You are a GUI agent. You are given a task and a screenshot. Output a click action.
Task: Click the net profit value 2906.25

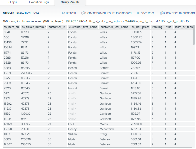[136, 37]
